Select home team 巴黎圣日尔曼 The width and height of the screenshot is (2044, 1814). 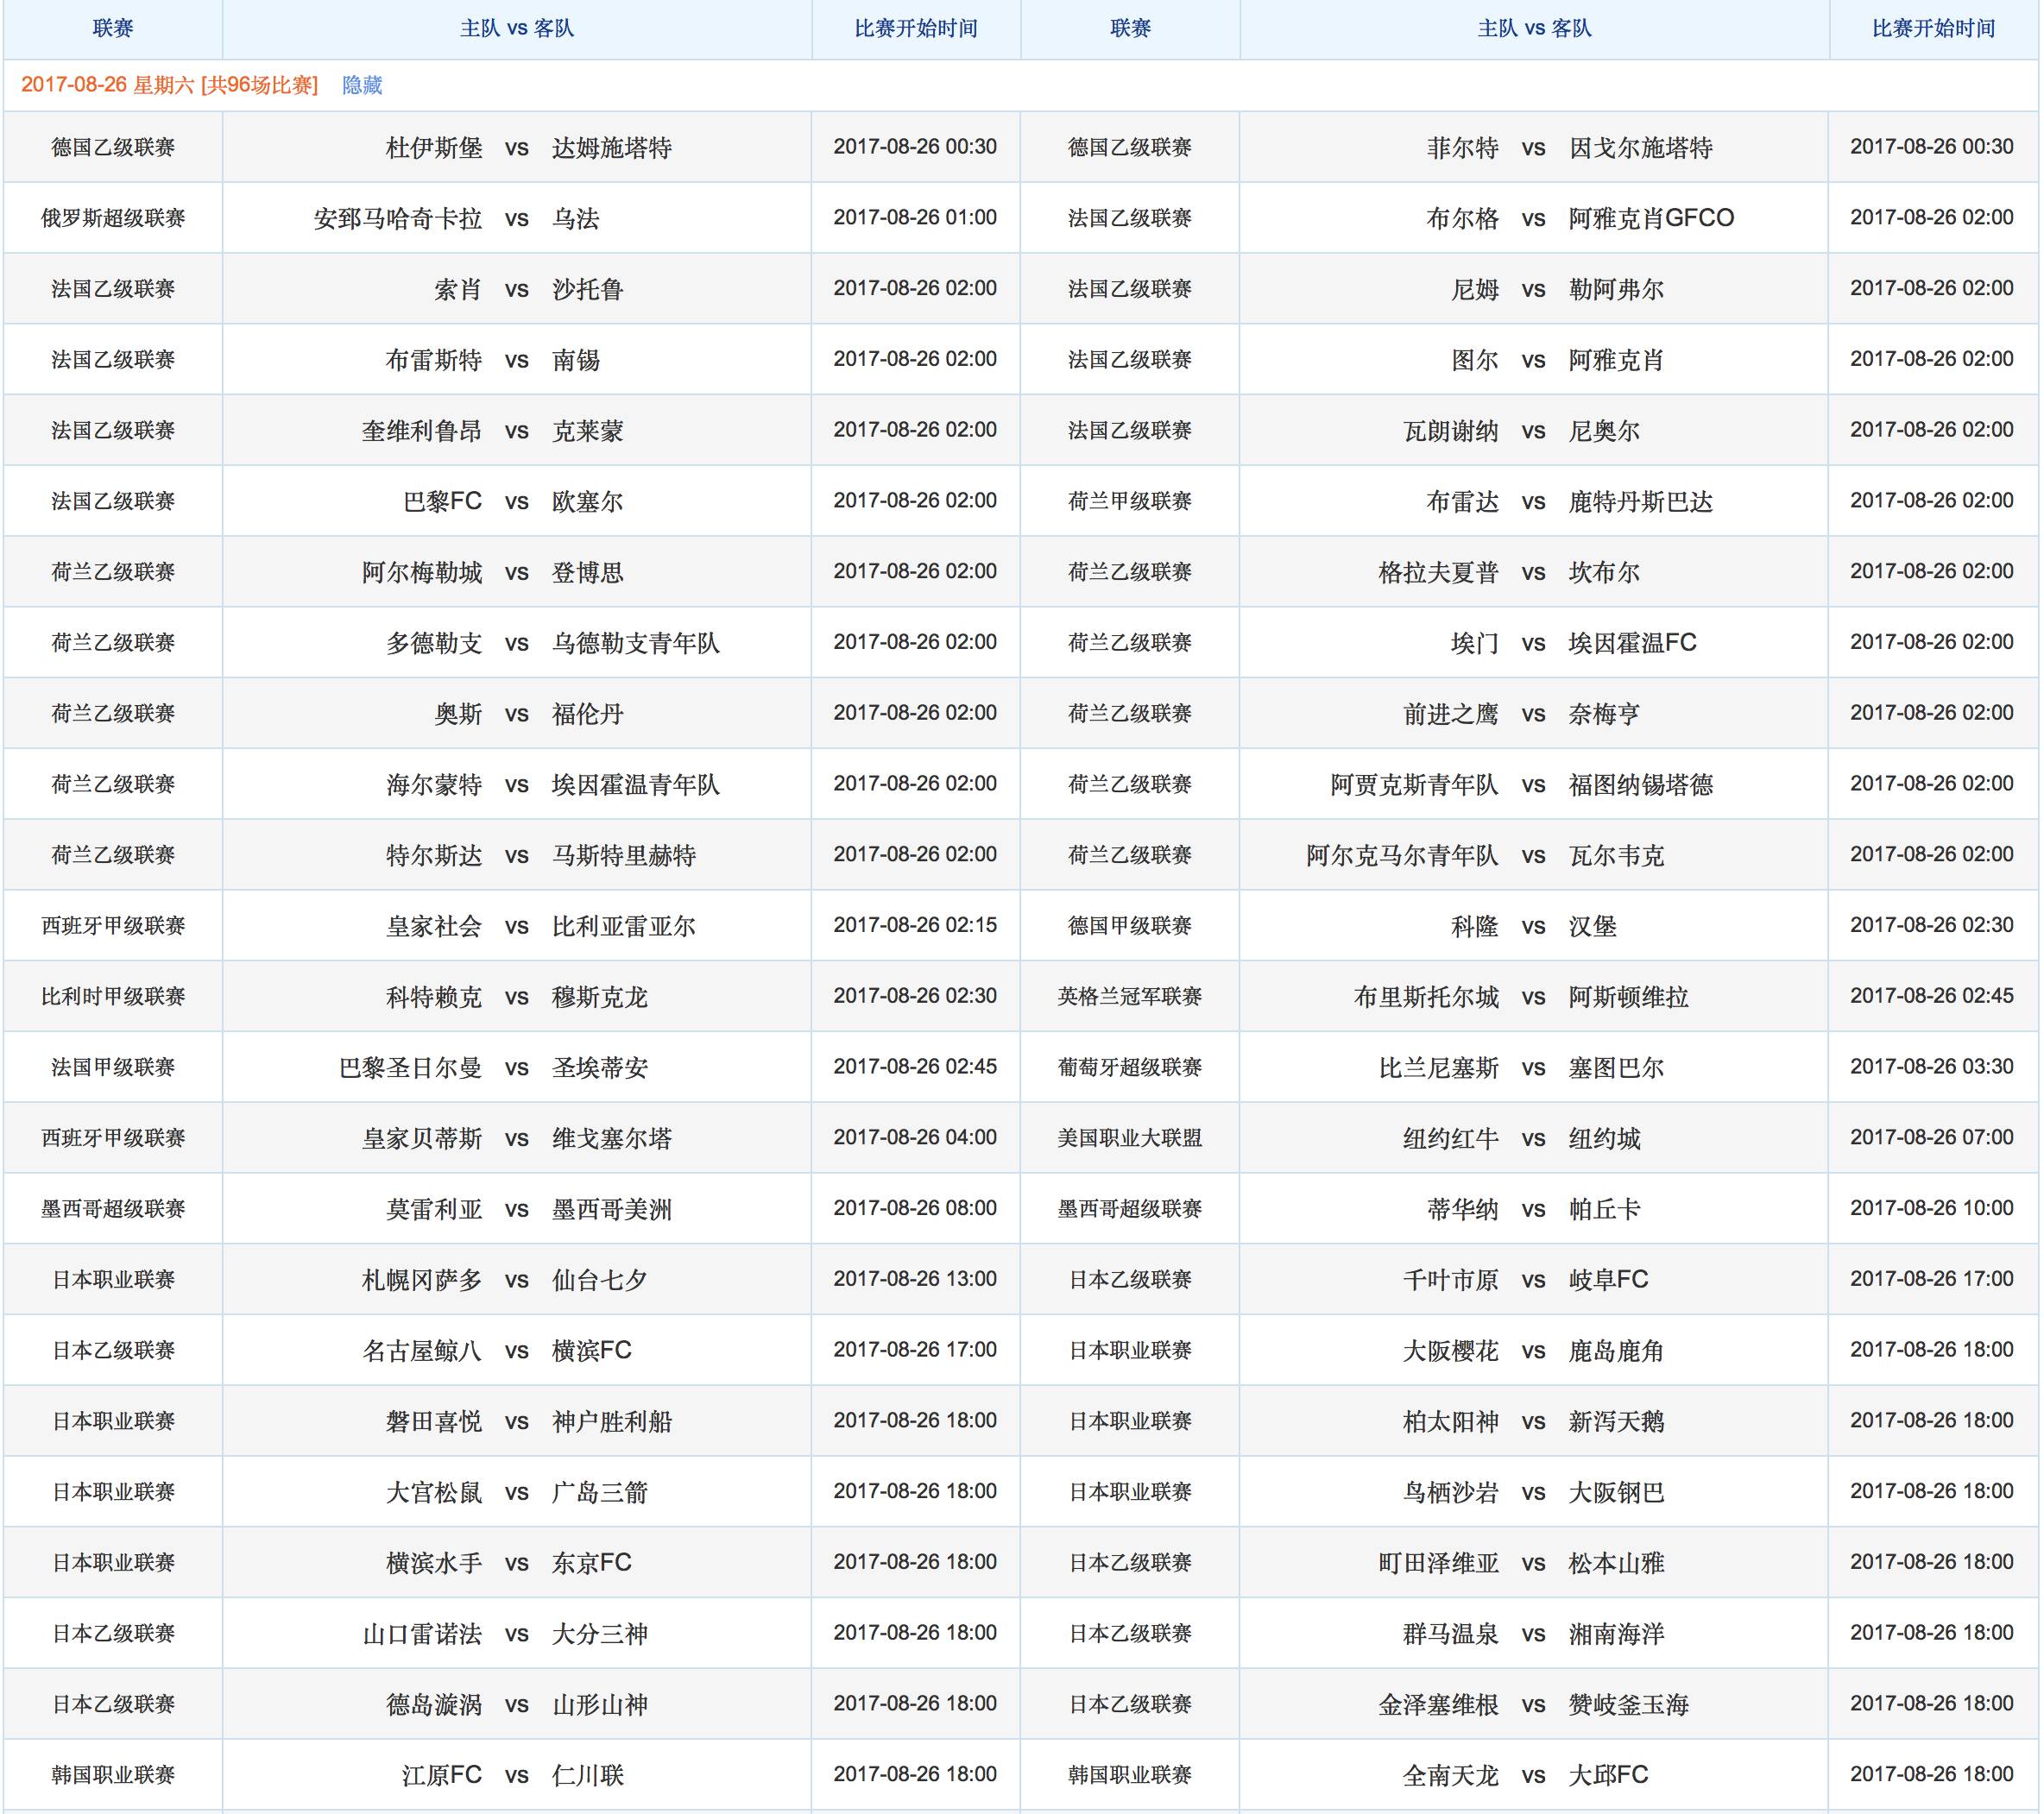[x=410, y=1068]
